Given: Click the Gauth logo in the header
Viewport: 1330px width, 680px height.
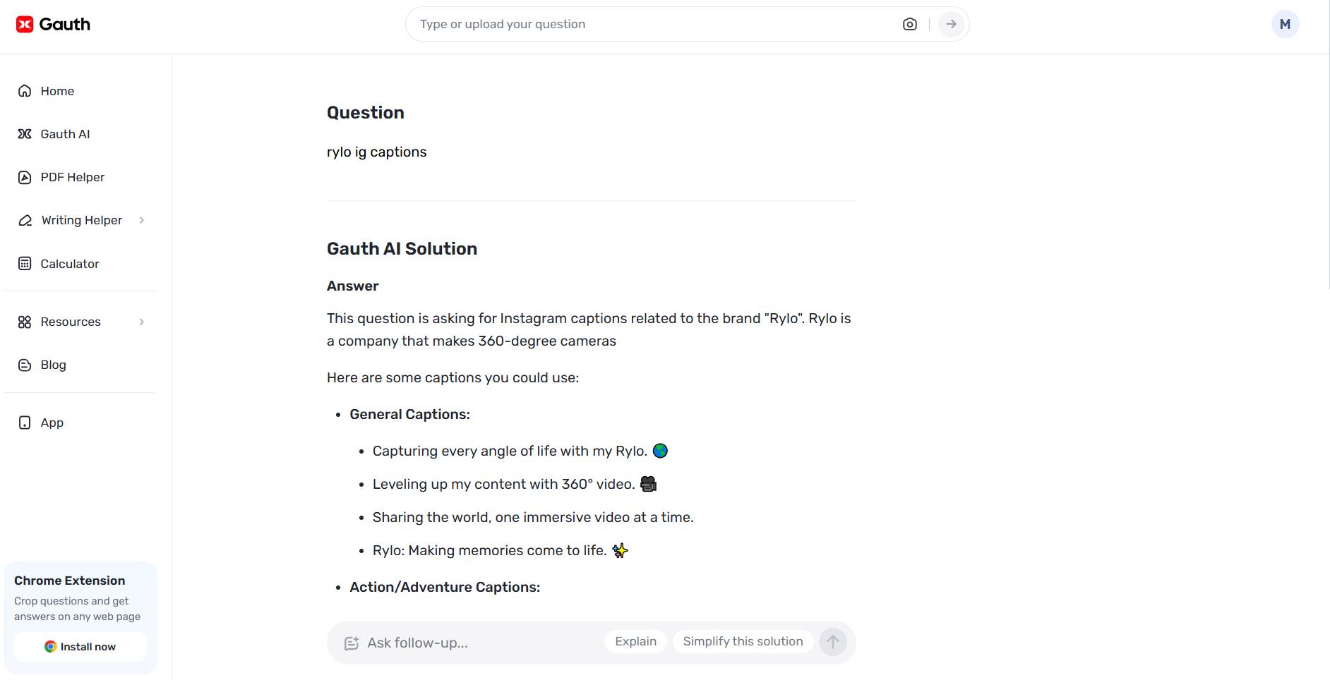Looking at the screenshot, I should 53,23.
